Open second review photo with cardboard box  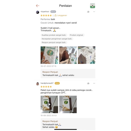(x=68, y=55)
